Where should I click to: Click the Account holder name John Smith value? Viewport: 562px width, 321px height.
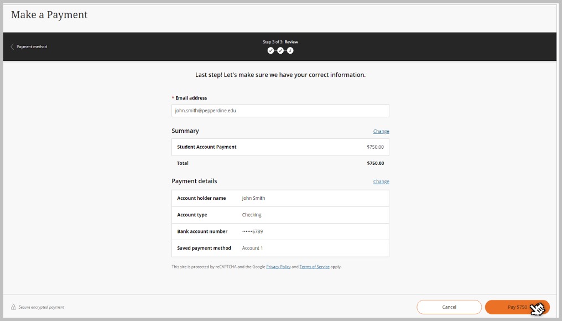click(x=253, y=198)
